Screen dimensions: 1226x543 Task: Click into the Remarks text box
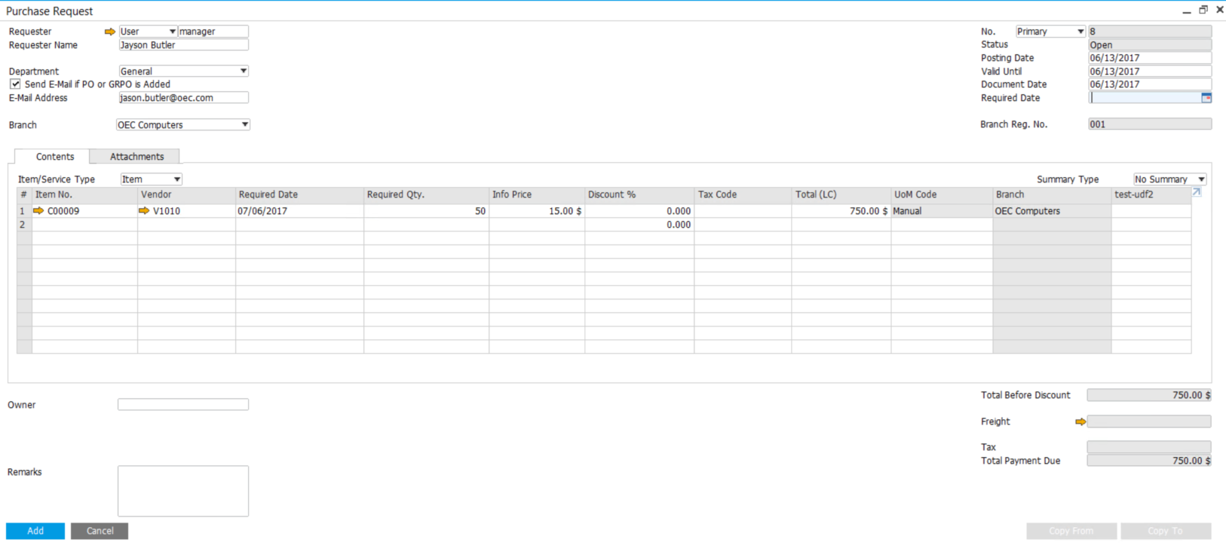click(x=183, y=491)
